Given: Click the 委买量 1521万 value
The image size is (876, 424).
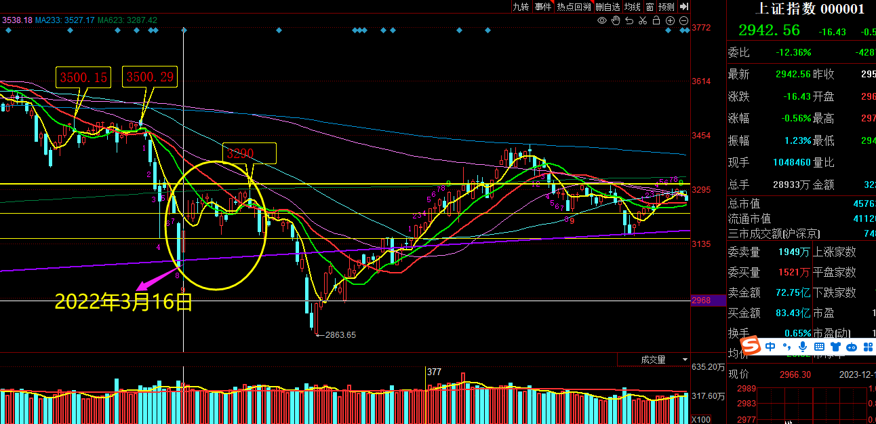Looking at the screenshot, I should click(795, 273).
